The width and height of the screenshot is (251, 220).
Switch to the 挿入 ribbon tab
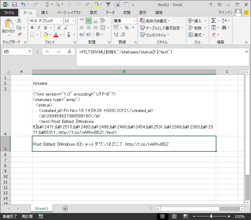point(45,12)
